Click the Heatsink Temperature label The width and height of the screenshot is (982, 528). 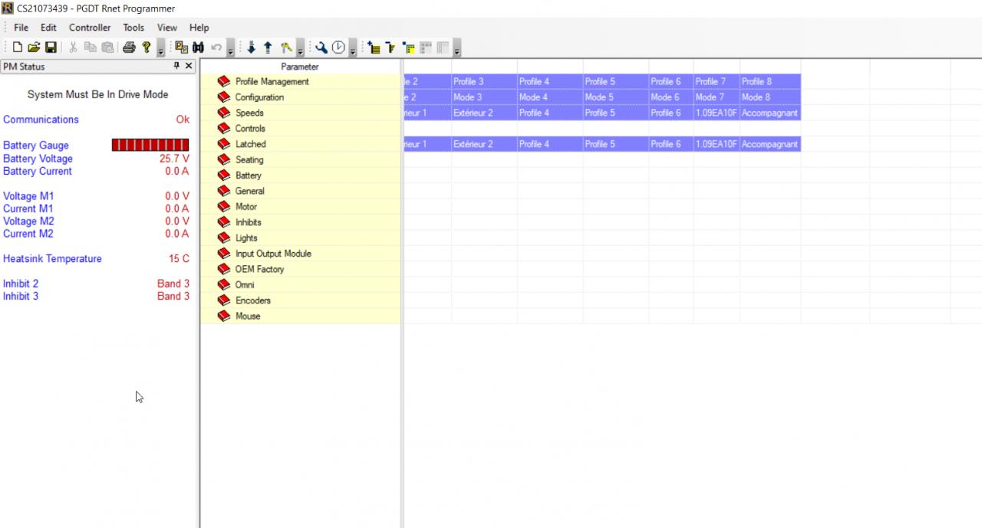52,259
